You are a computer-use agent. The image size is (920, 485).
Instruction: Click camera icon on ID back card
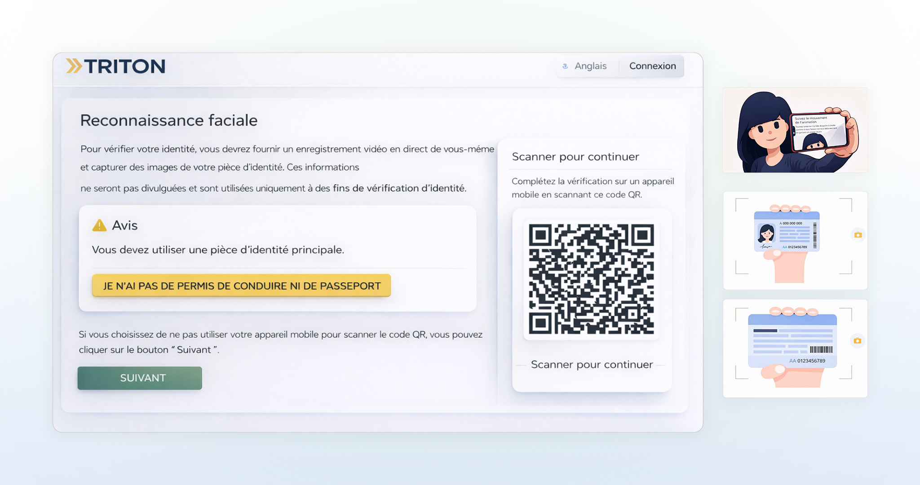click(x=857, y=341)
